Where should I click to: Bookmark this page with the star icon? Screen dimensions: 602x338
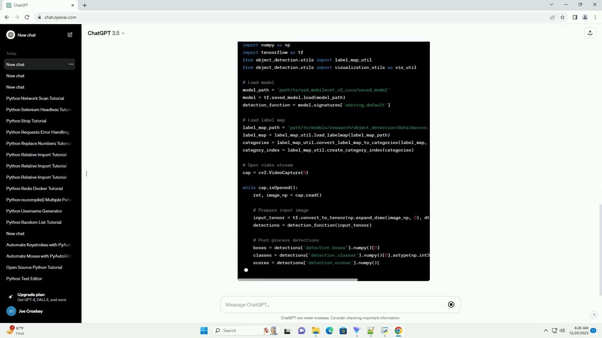pos(562,17)
